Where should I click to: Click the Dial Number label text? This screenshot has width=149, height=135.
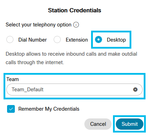click(x=32, y=40)
